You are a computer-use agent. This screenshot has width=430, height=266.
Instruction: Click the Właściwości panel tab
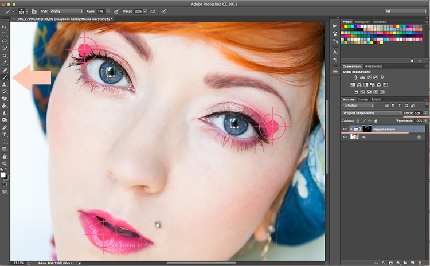[x=373, y=66]
